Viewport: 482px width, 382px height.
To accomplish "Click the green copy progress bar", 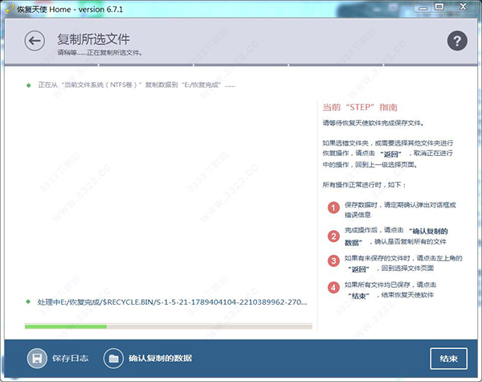I will (x=169, y=327).
